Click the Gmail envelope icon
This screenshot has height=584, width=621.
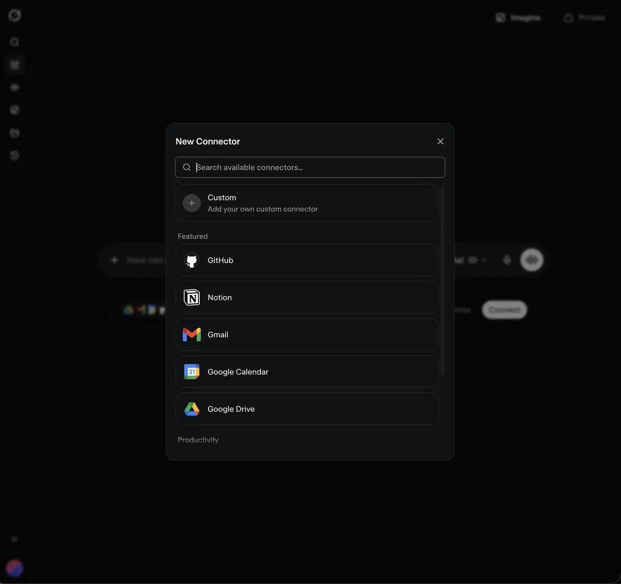coord(191,335)
